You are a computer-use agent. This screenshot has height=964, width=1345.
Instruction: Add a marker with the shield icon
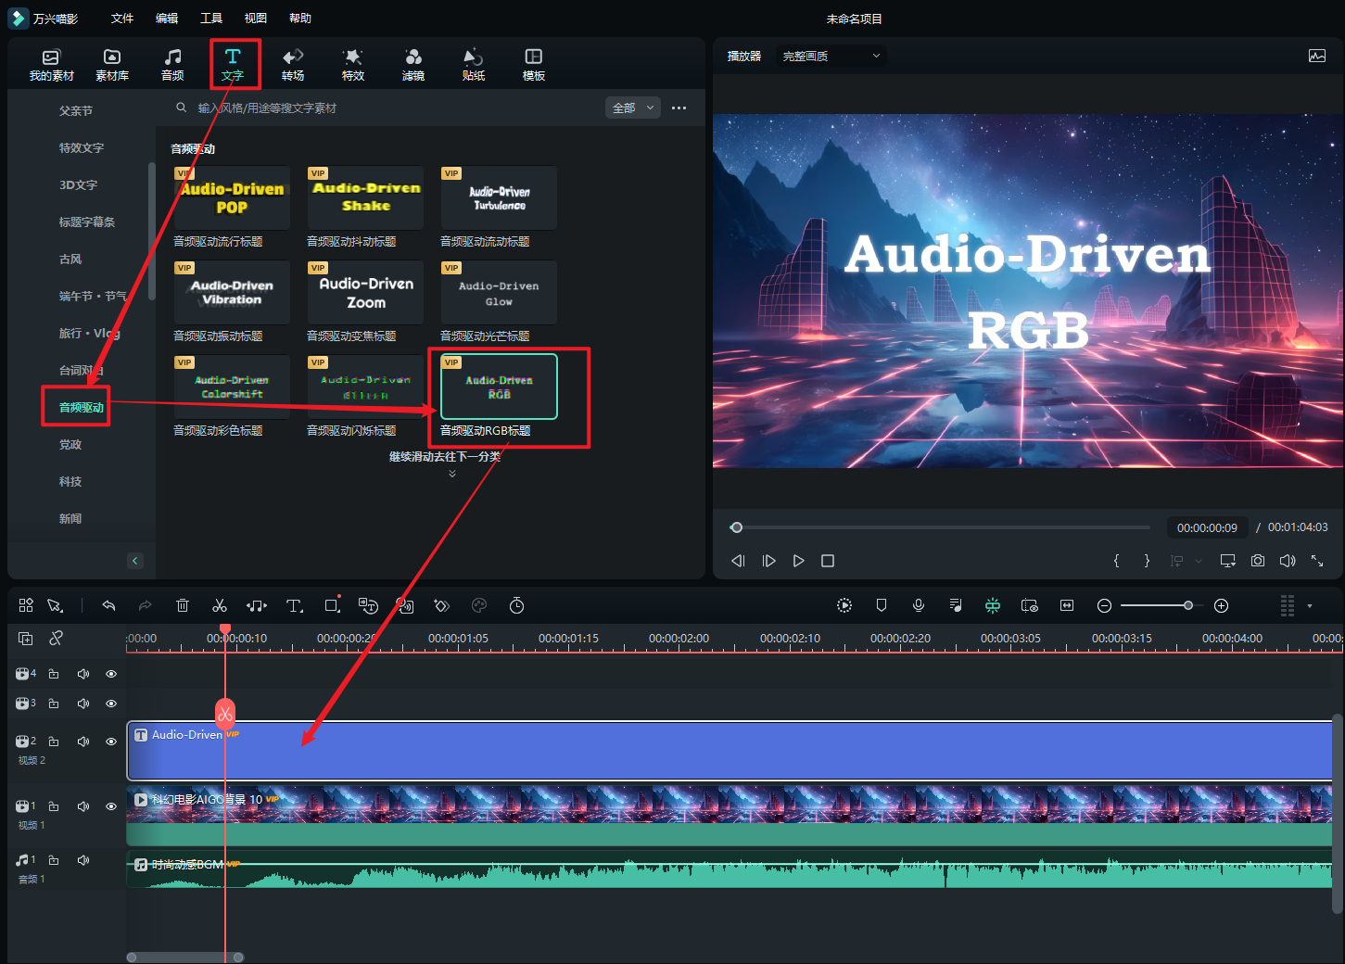[882, 605]
